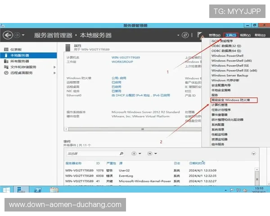Choose 本地安全策略
Viewport: 270px width, 216px height.
(x=221, y=90)
